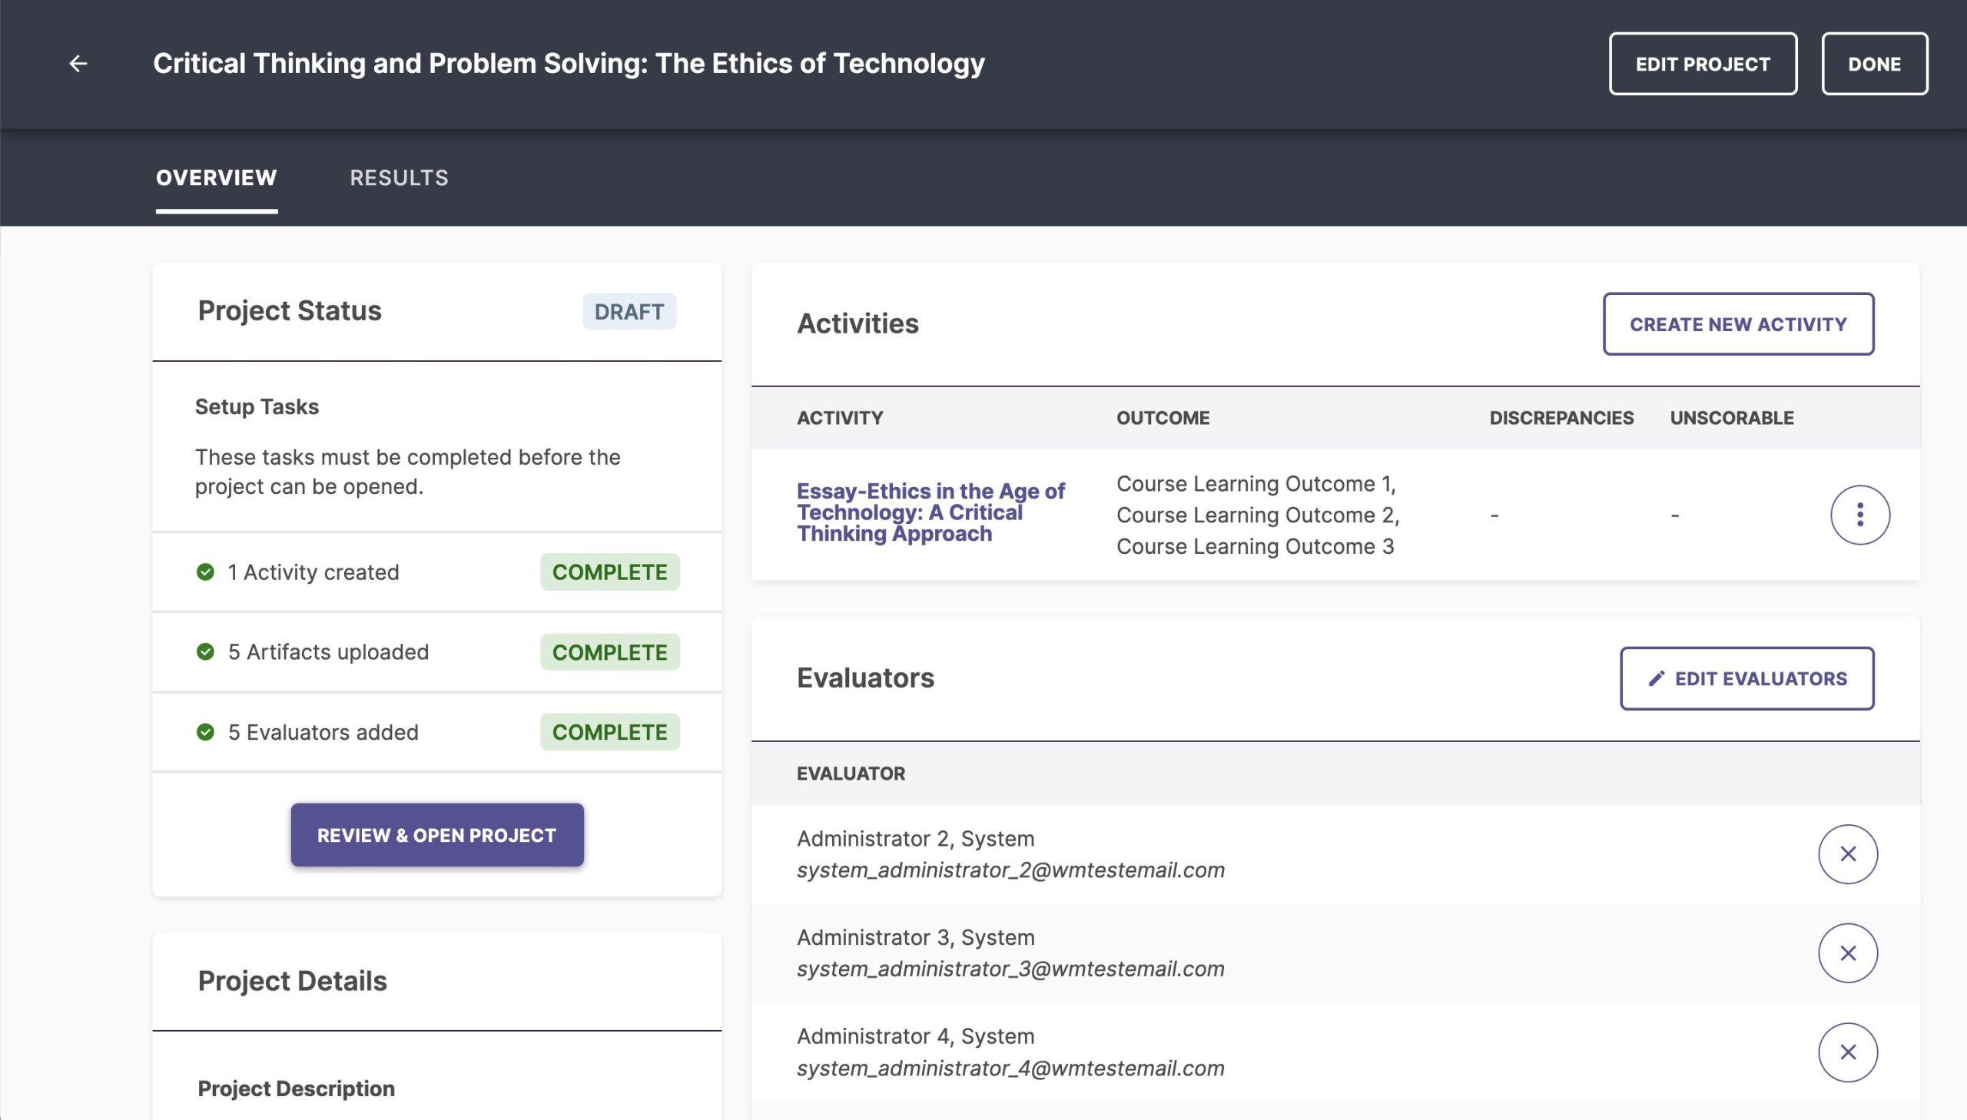The image size is (1967, 1120).
Task: Click Review & Open Project
Action: pyautogui.click(x=437, y=834)
